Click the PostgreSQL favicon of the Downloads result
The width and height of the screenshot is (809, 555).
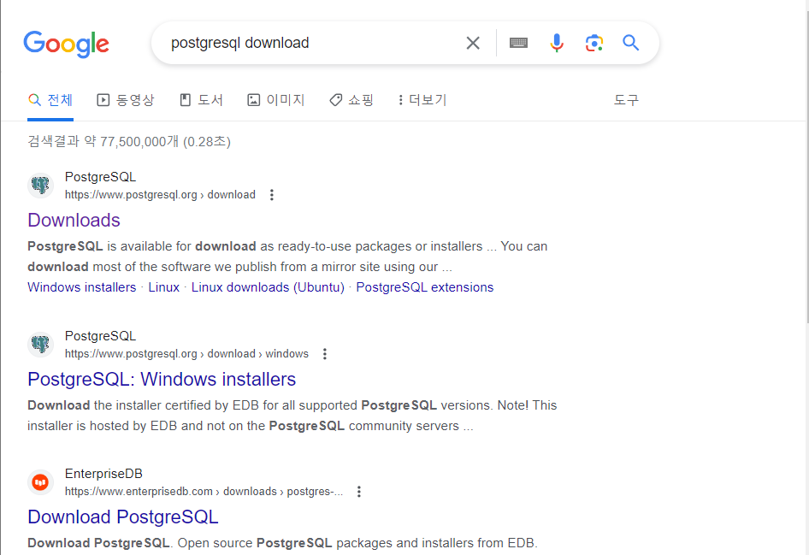click(x=40, y=186)
